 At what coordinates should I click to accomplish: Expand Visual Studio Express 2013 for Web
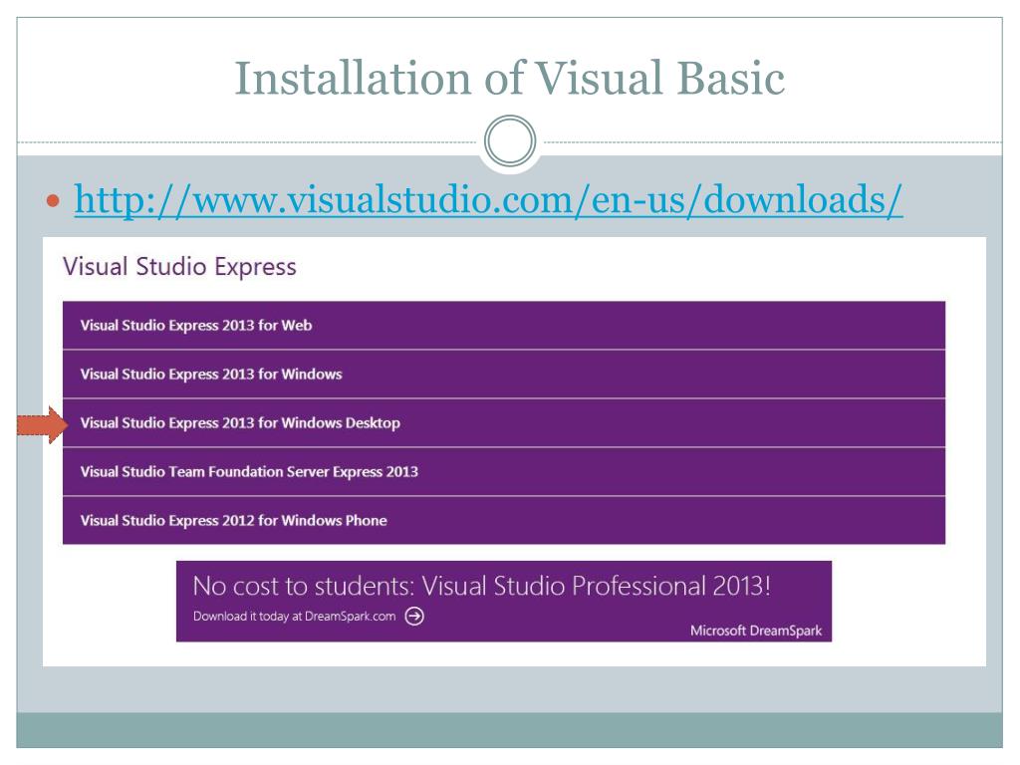pos(503,326)
